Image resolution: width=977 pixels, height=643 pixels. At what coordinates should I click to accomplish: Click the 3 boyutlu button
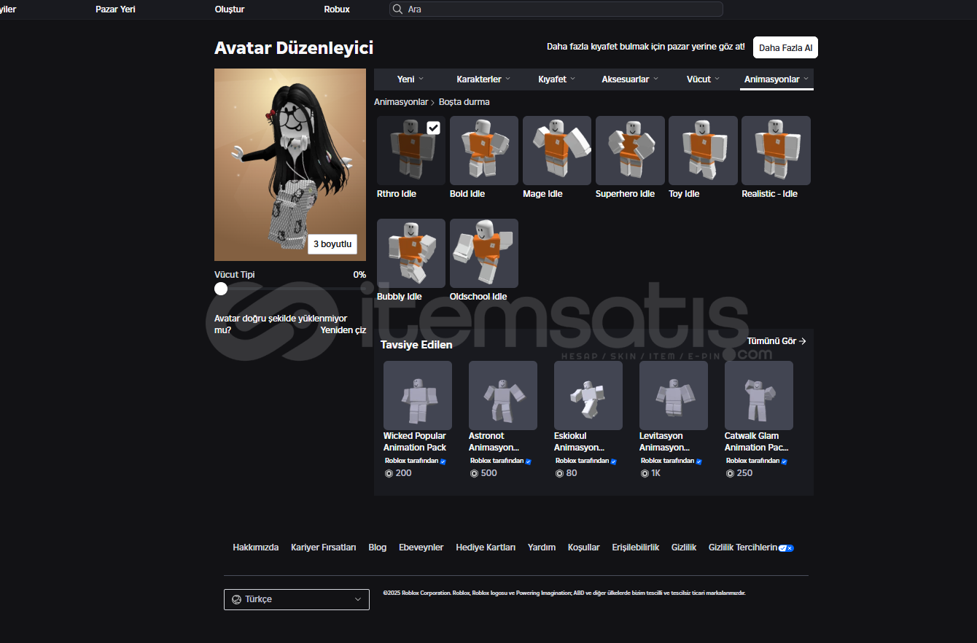coord(332,244)
